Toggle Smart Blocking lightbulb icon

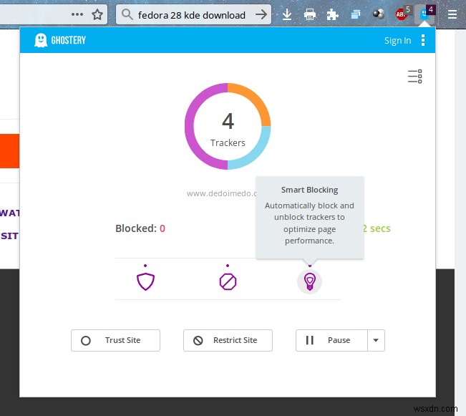[x=309, y=281]
